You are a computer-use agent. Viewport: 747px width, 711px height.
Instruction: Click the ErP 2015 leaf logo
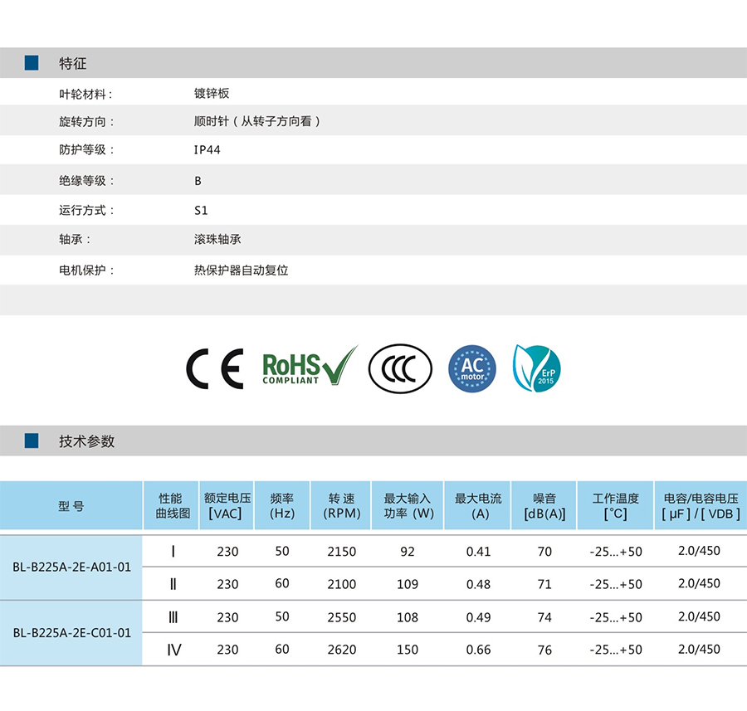pyautogui.click(x=537, y=368)
